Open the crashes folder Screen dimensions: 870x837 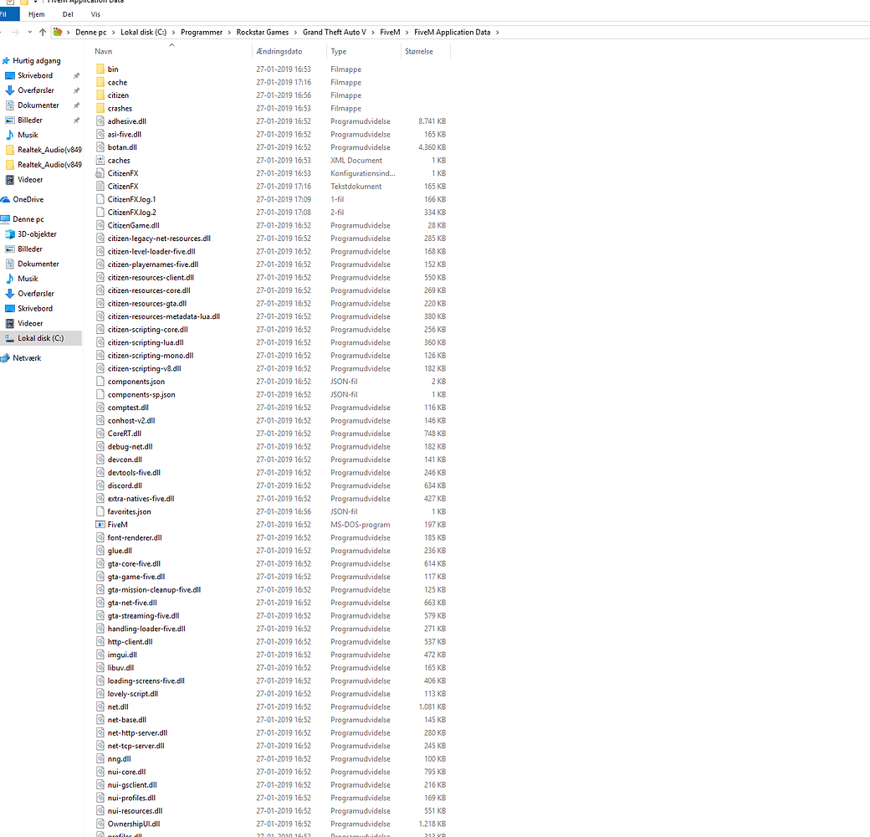point(118,108)
